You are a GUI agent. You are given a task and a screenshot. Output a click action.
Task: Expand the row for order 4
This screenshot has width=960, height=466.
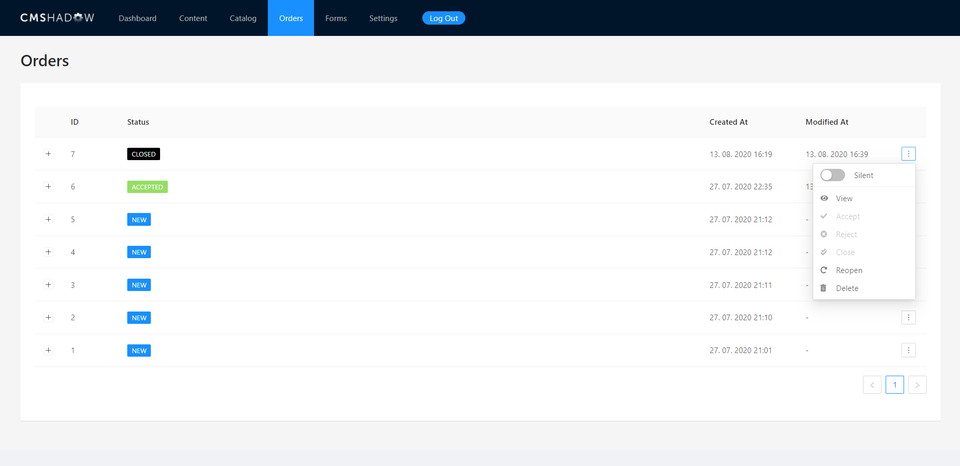[48, 252]
